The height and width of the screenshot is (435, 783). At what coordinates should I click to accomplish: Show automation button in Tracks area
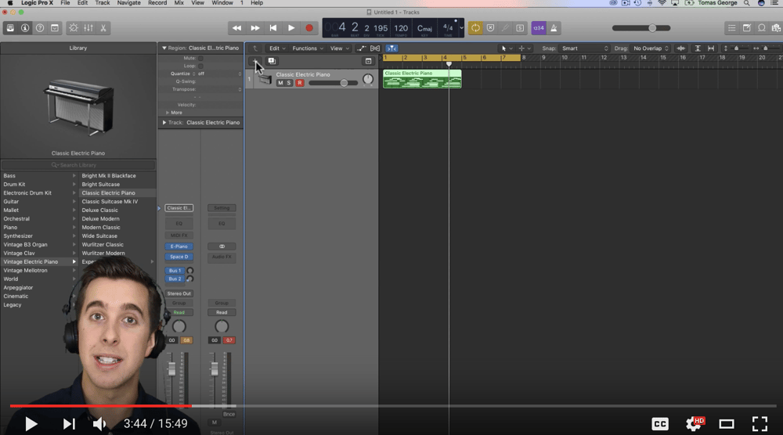pos(362,49)
